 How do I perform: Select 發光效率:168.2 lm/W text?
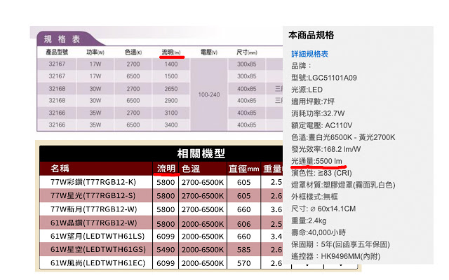tap(326, 149)
